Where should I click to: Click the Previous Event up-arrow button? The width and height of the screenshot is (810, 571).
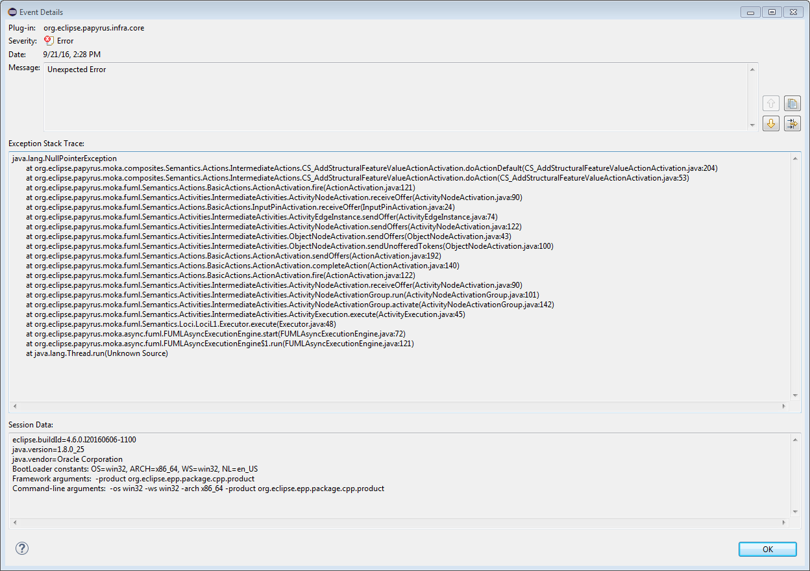[771, 103]
